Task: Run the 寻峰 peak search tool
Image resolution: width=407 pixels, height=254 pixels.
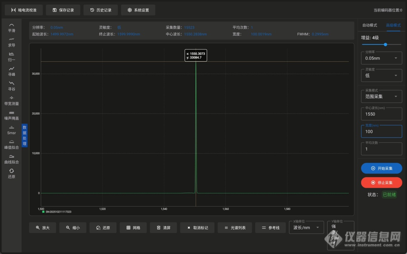Action: 11,71
